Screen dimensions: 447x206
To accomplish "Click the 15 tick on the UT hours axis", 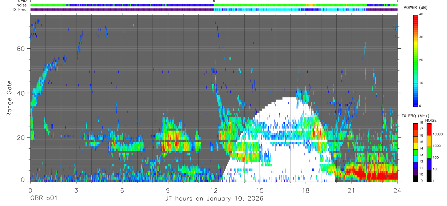I will tap(260, 190).
